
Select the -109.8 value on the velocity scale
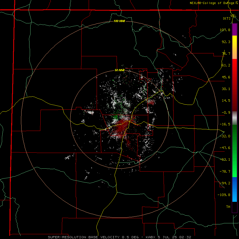224,195
